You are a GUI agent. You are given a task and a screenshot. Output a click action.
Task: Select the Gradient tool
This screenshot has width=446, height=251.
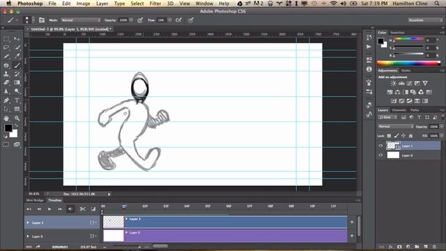click(x=17, y=82)
